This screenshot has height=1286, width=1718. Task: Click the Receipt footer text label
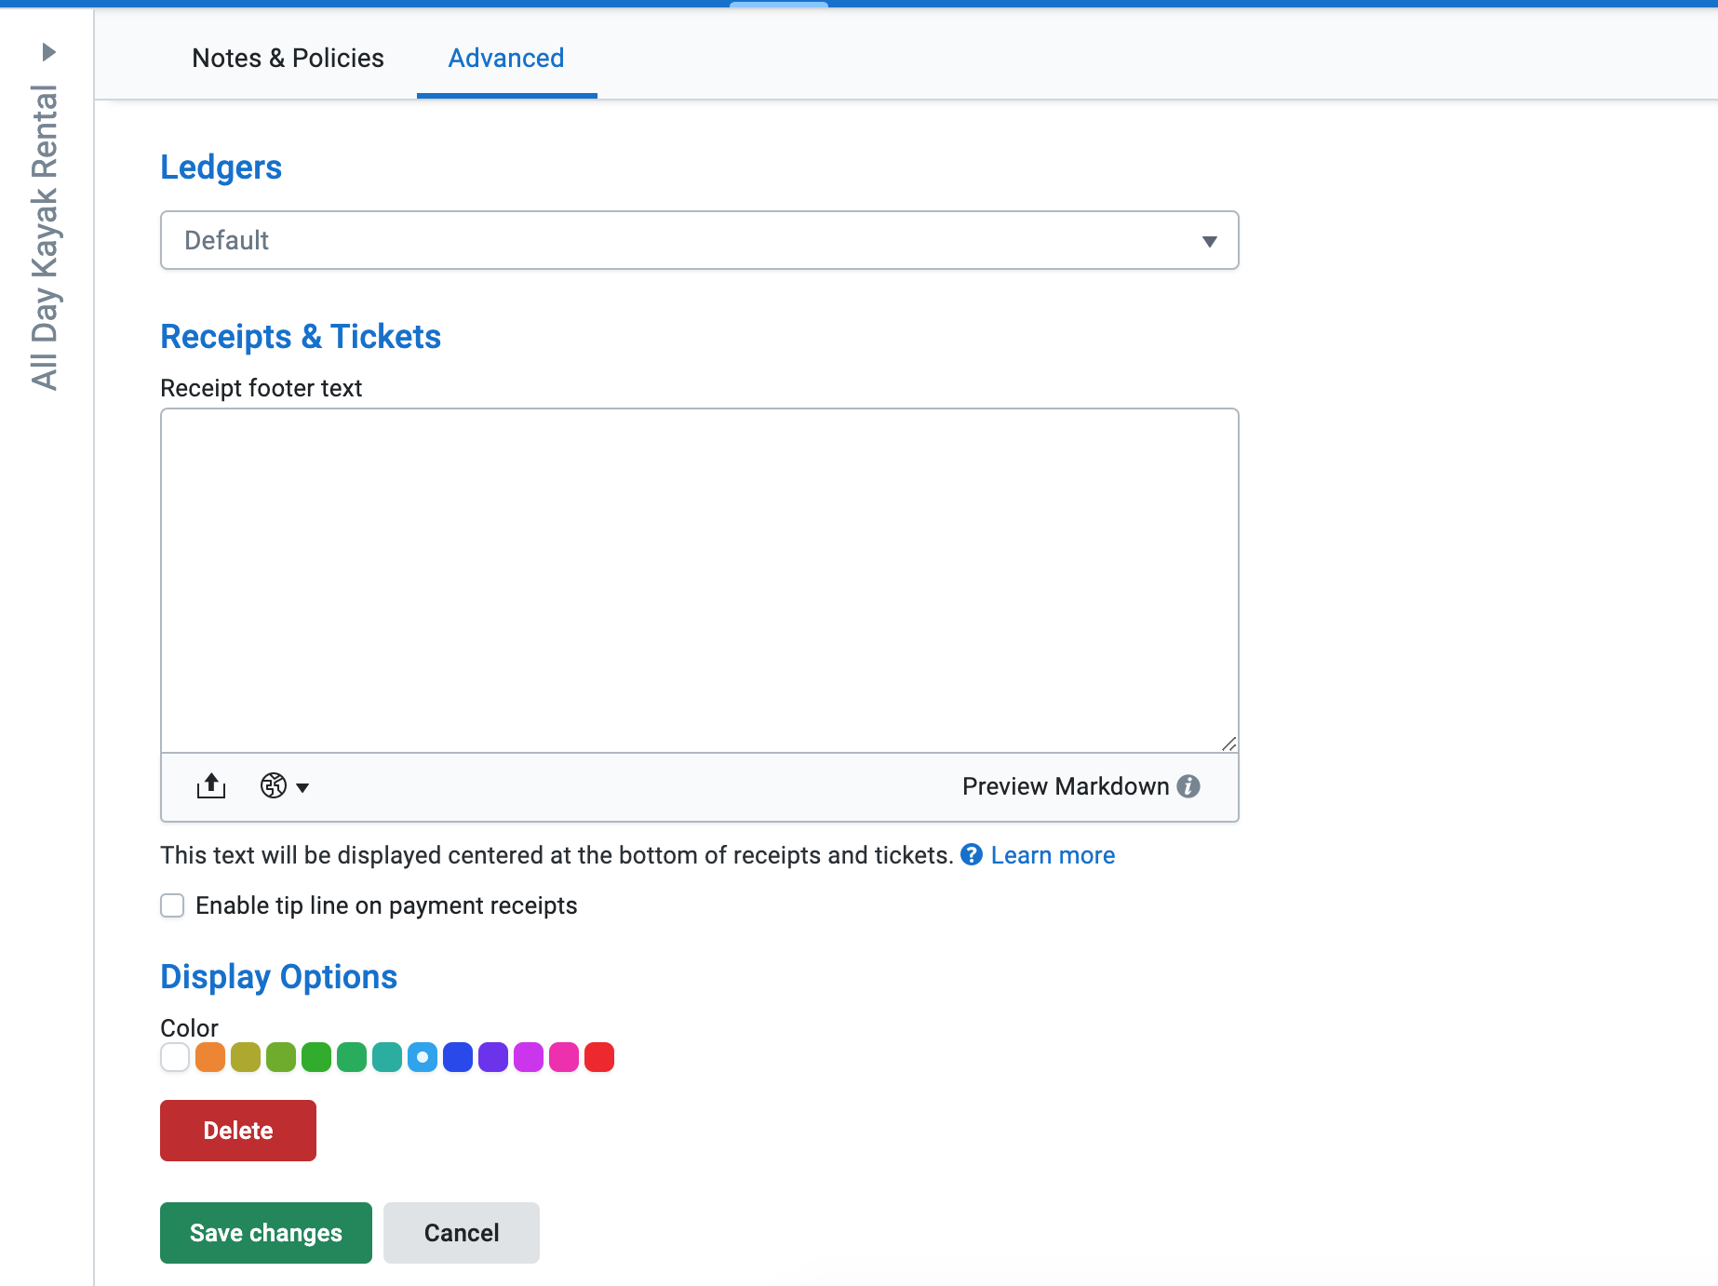point(261,388)
